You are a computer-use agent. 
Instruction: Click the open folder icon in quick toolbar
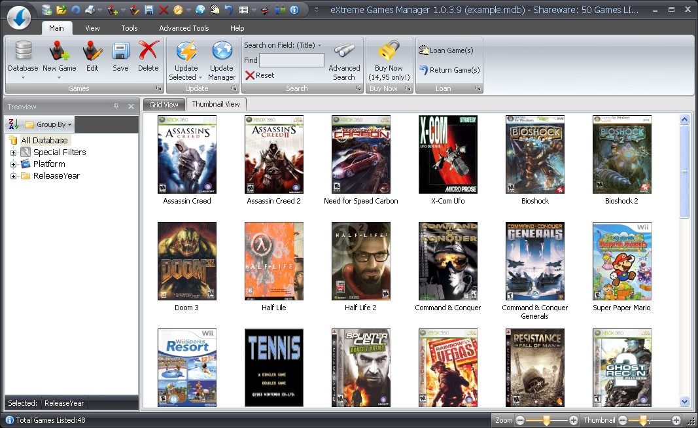[x=61, y=9]
